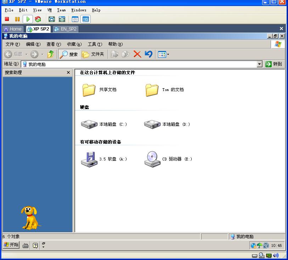288x260 pixels.
Task: Click the "6 个对象" status bar text
Action: click(11, 237)
